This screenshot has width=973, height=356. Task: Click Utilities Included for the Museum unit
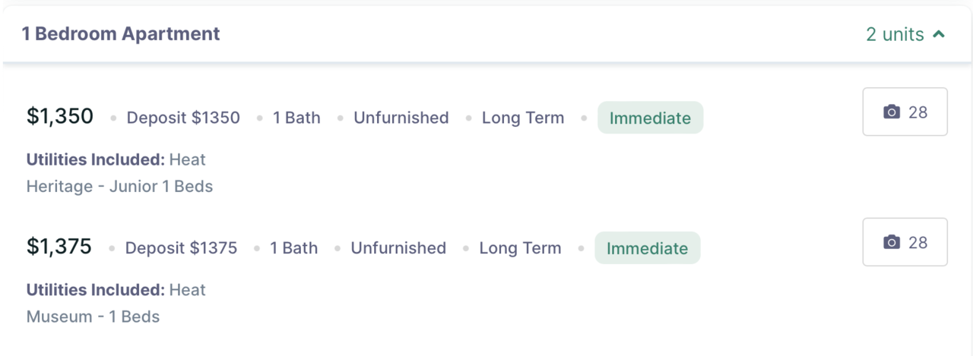click(x=96, y=290)
